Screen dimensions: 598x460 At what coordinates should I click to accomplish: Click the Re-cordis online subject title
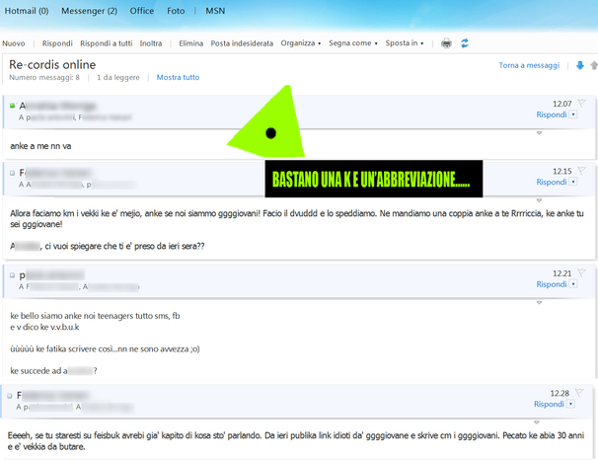coord(52,64)
